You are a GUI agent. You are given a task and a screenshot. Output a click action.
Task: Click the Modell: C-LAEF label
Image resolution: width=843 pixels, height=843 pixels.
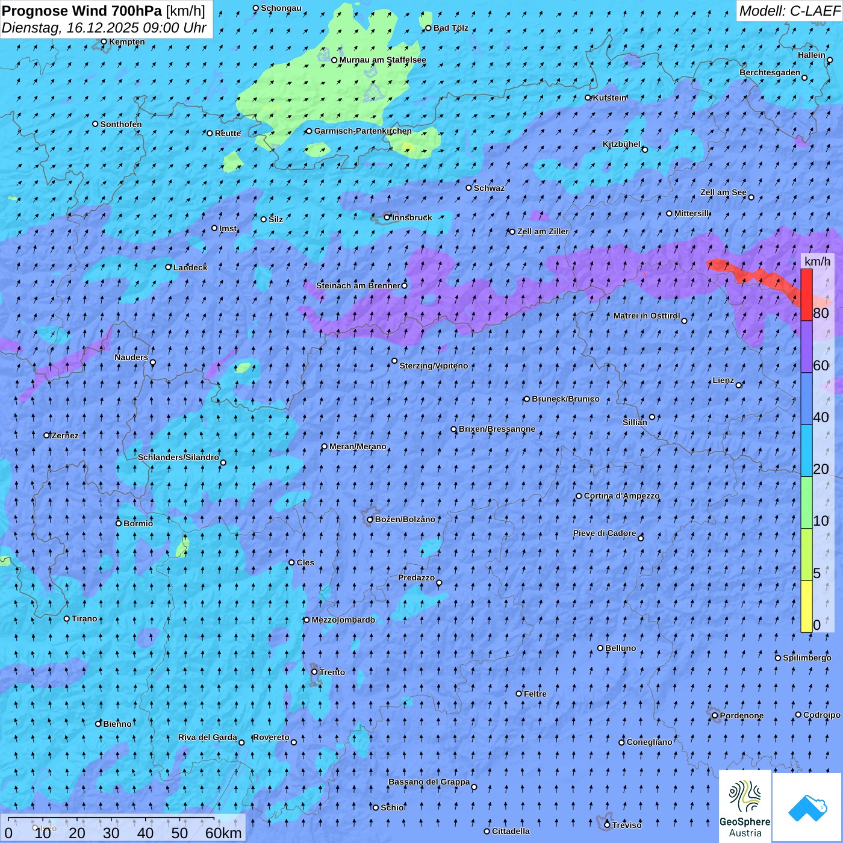(x=789, y=11)
